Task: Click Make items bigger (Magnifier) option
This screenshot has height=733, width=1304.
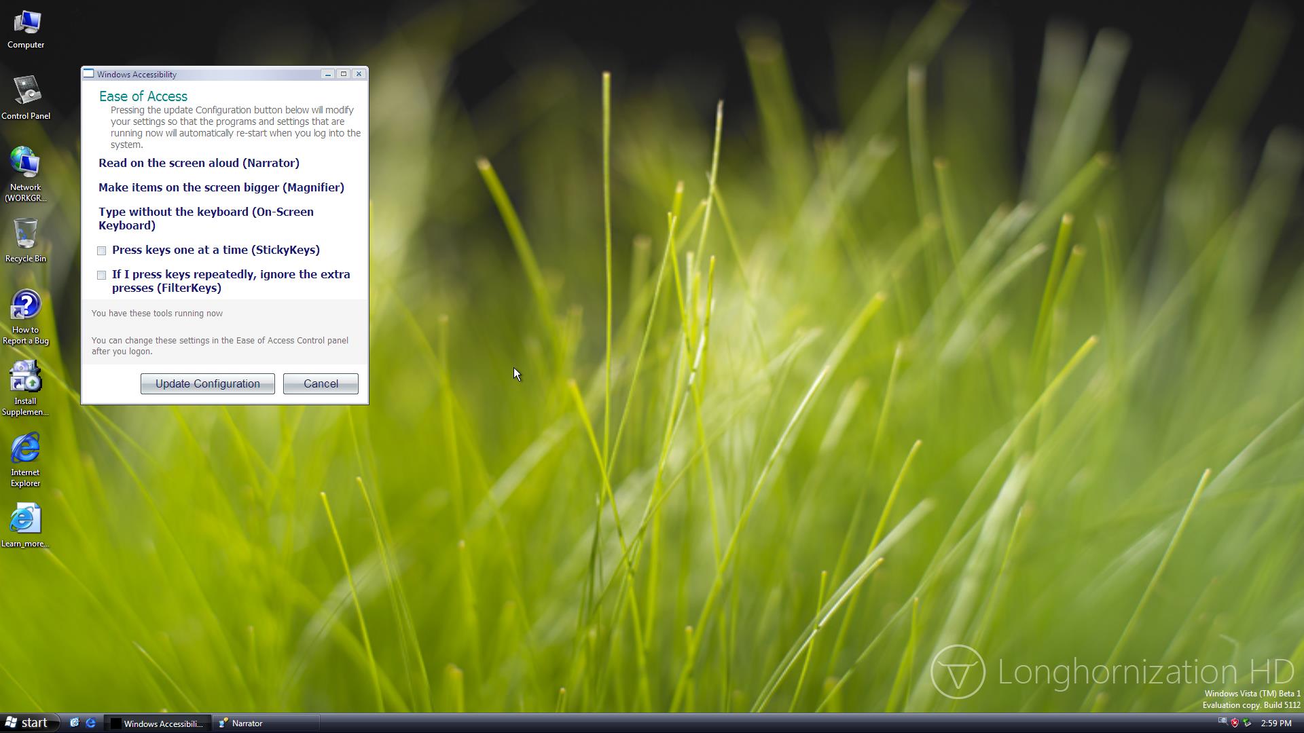Action: point(221,187)
